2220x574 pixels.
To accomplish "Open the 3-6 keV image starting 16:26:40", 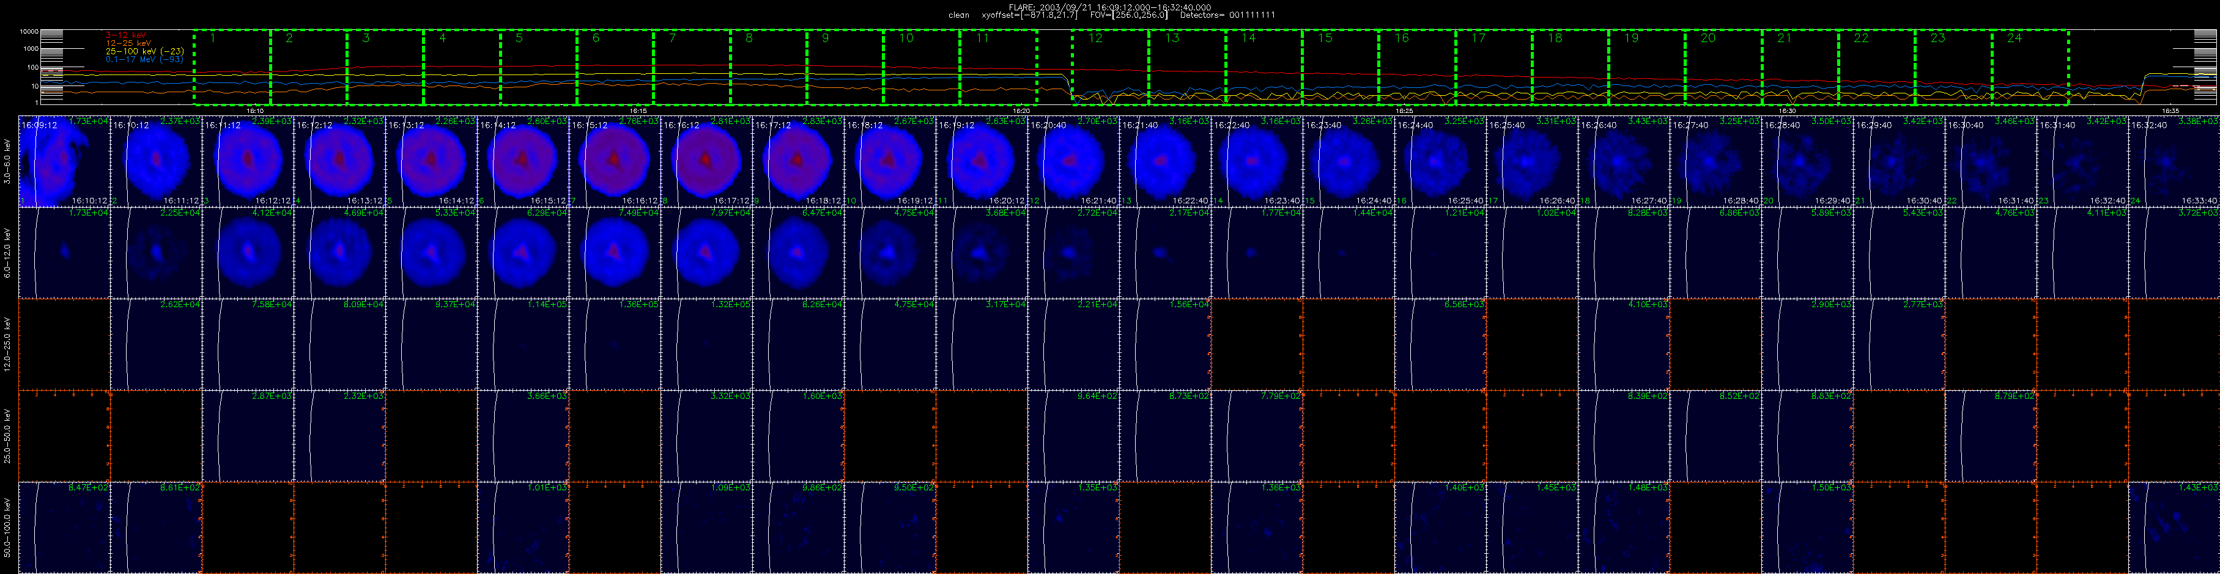I will (1624, 161).
